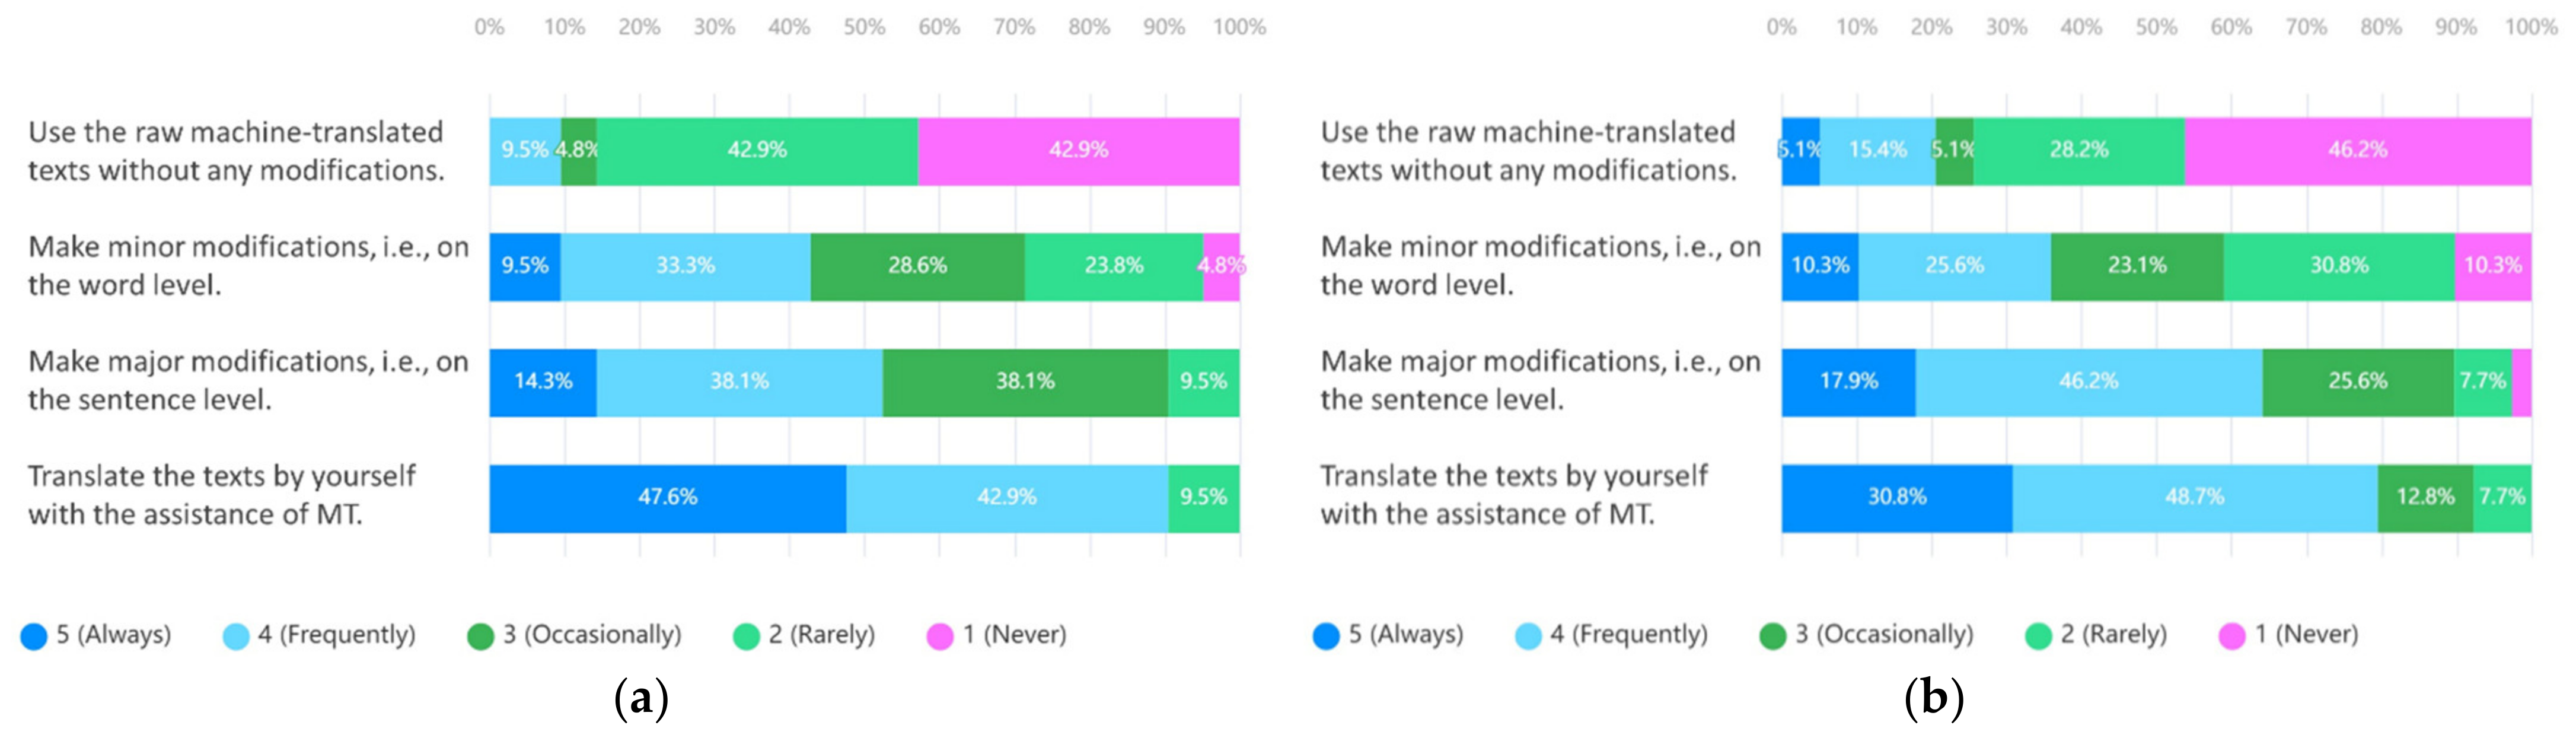The height and width of the screenshot is (738, 2576).
Task: Click the 48.7% Frequently segment in chart (b)
Action: pyautogui.click(x=2194, y=497)
